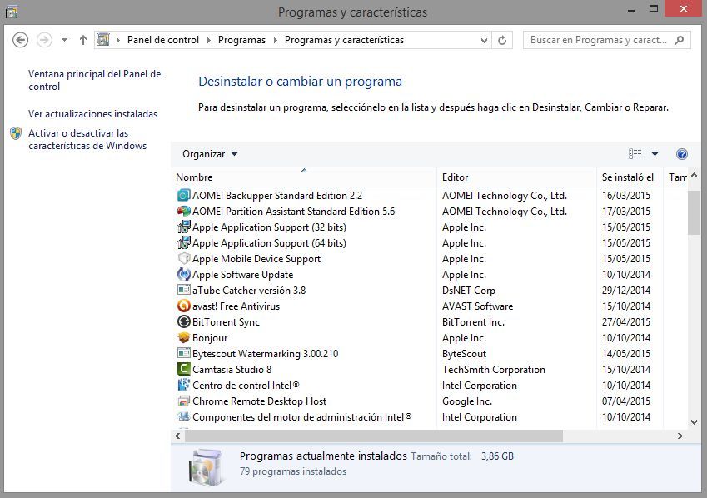The image size is (707, 498).
Task: Click the Control Panel icon in address bar
Action: [x=103, y=40]
